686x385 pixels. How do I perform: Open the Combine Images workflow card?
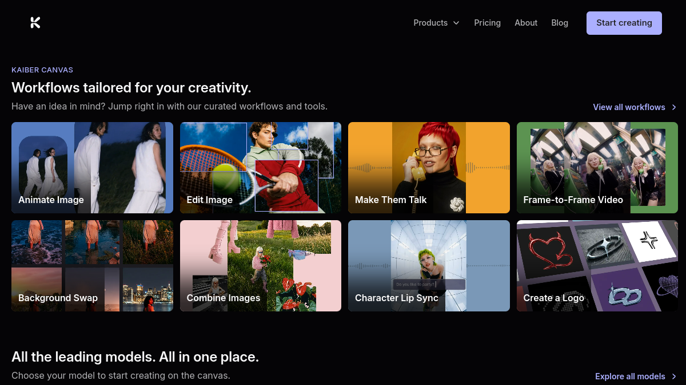click(261, 266)
